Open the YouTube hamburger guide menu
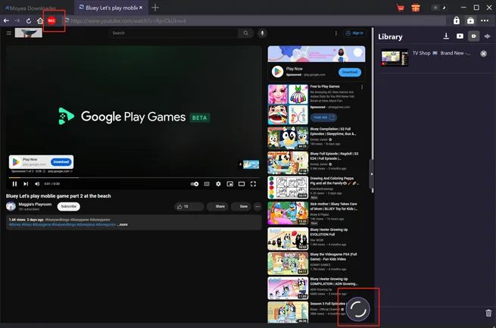496x328 pixels. (x=9, y=33)
